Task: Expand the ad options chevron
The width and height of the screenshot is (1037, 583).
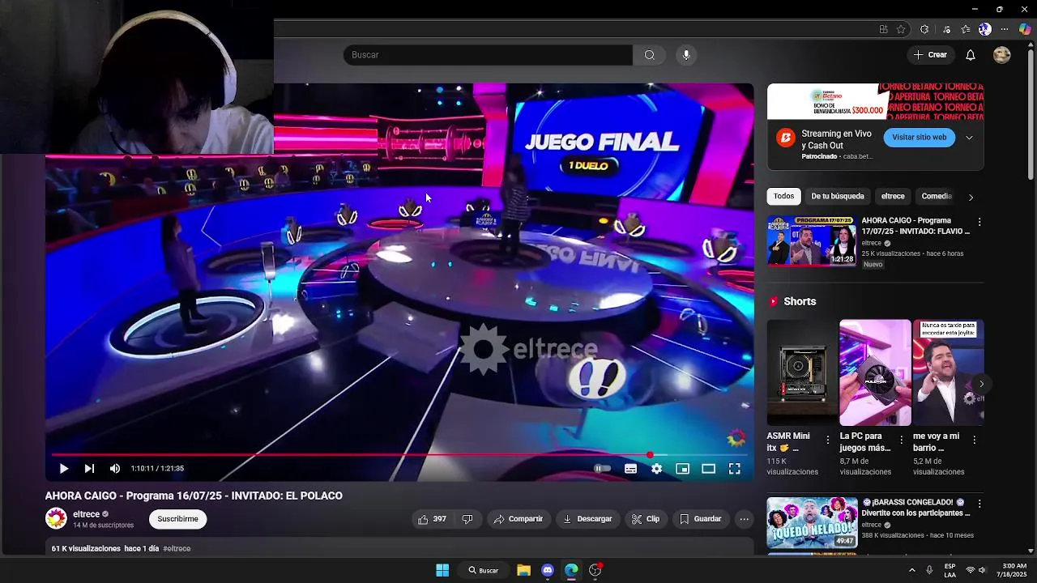Action: point(969,138)
